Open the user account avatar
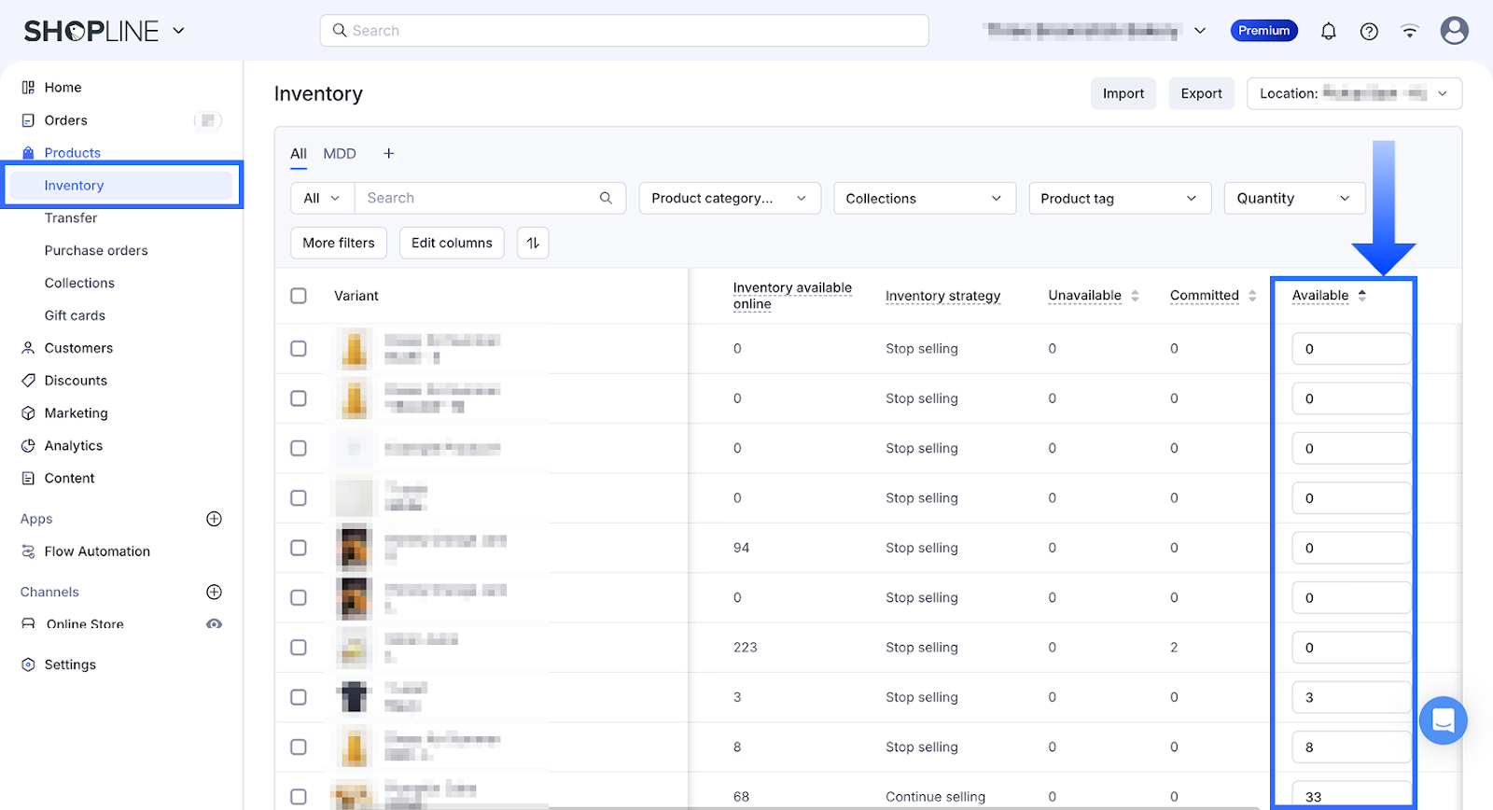This screenshot has height=810, width=1493. pyautogui.click(x=1454, y=31)
